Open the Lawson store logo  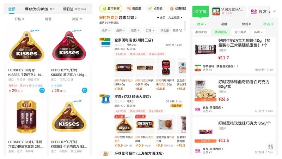106,99
